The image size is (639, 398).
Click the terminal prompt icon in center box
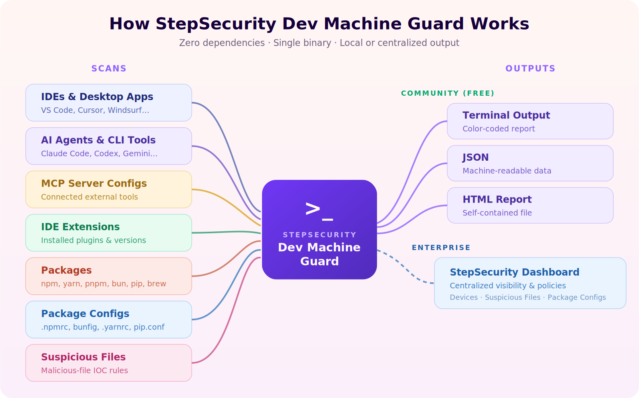click(x=319, y=211)
